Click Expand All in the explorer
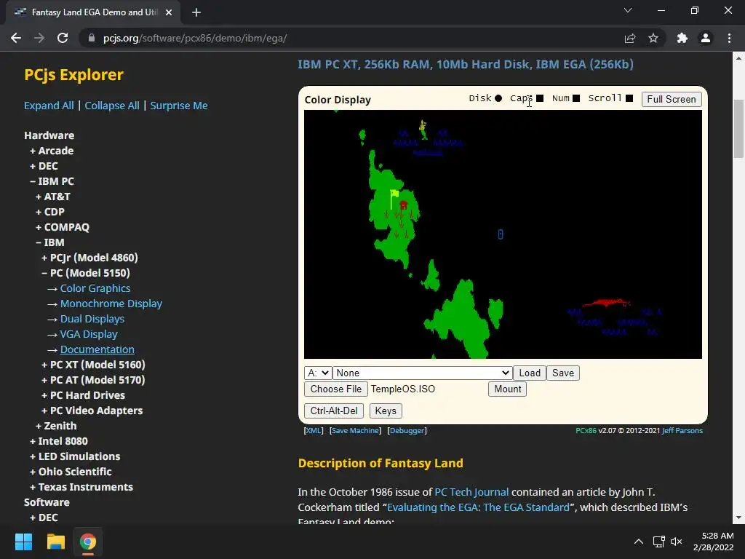The image size is (745, 559). click(49, 106)
